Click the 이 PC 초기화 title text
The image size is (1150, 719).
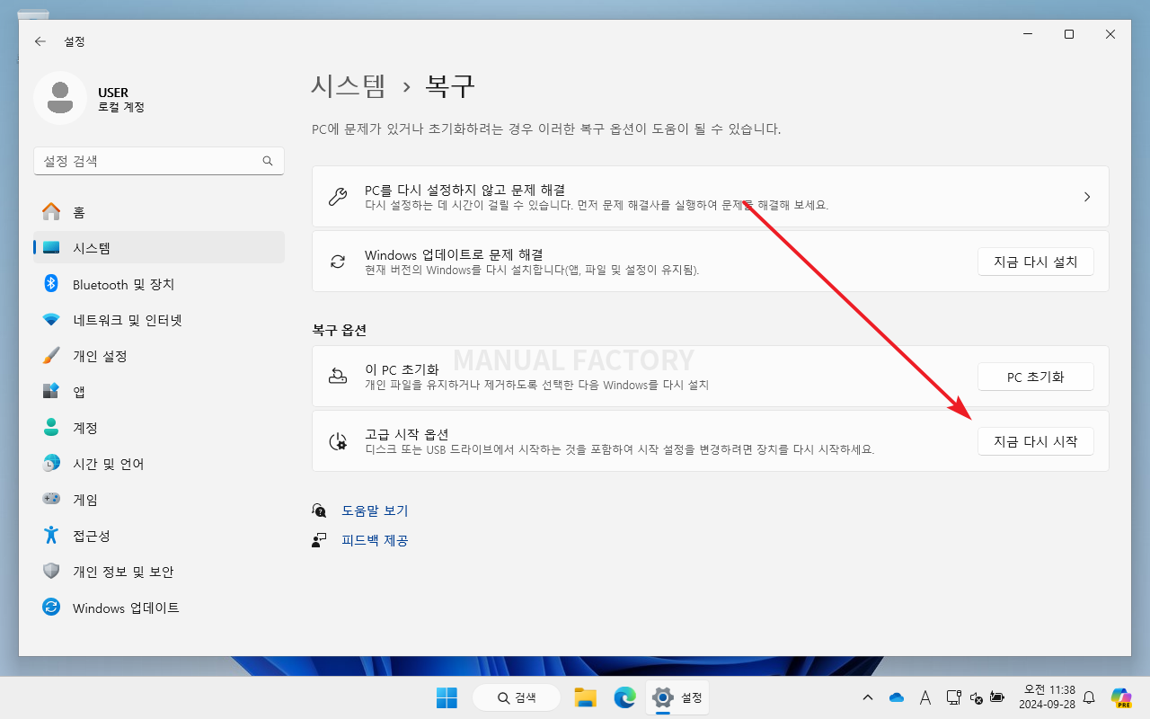pyautogui.click(x=402, y=369)
